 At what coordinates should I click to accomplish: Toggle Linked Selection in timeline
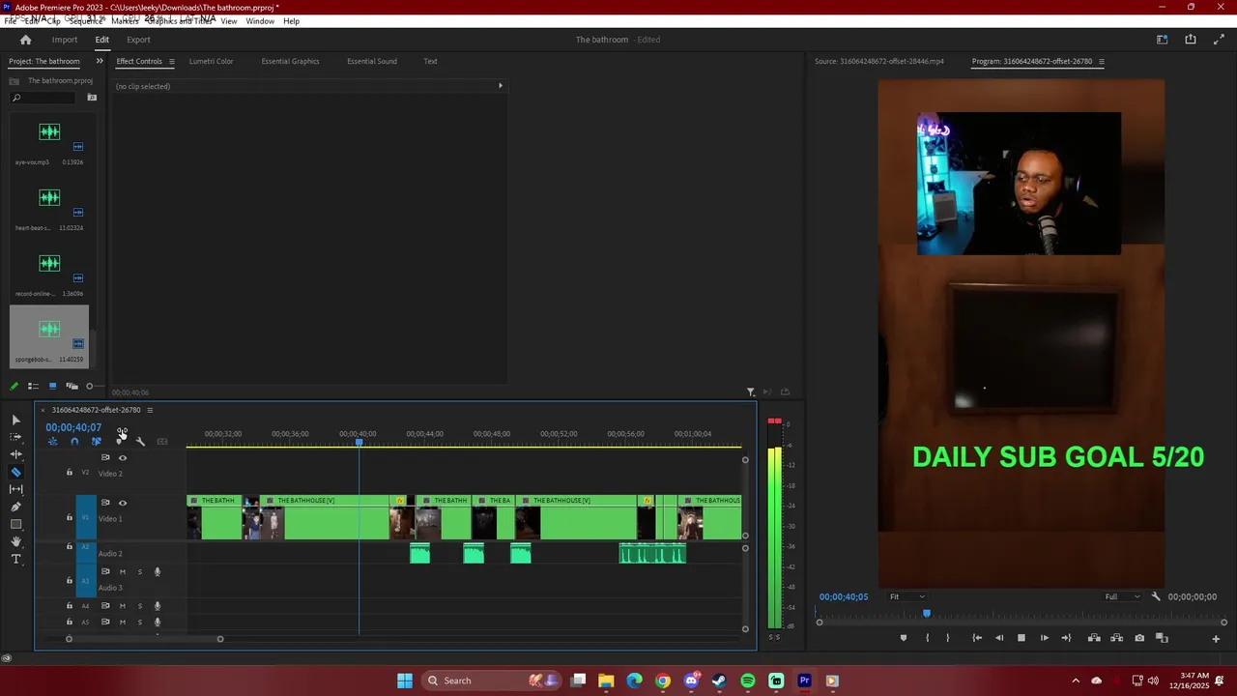tap(96, 442)
